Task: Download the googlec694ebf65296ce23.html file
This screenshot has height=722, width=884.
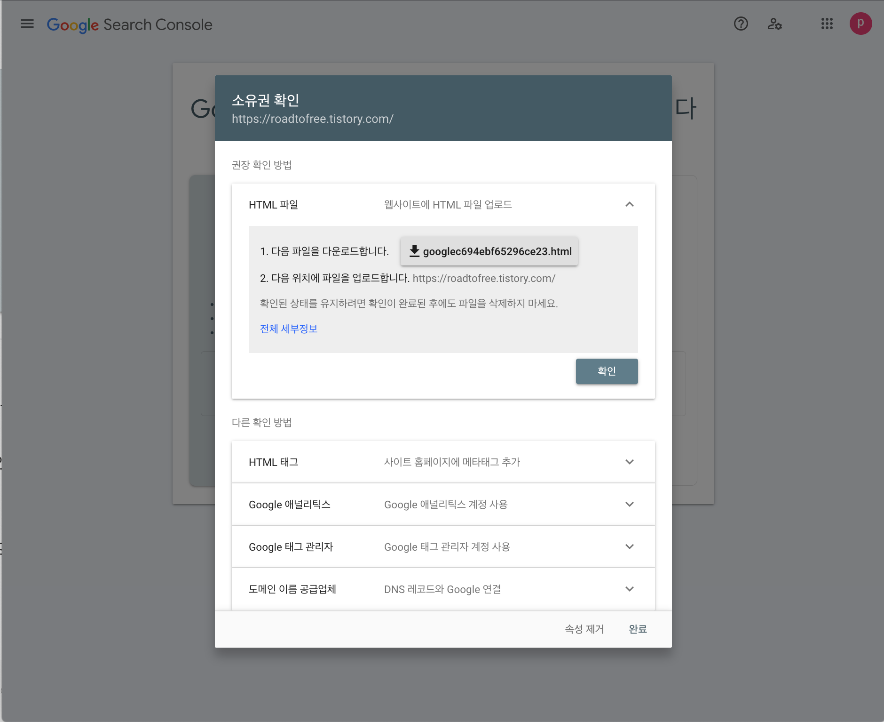Action: [x=489, y=251]
